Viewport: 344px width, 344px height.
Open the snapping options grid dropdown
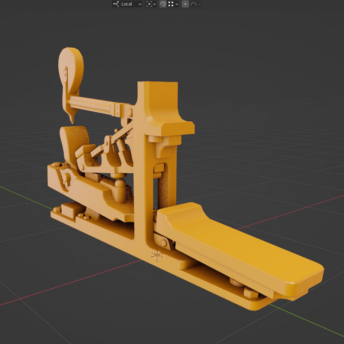coord(173,4)
